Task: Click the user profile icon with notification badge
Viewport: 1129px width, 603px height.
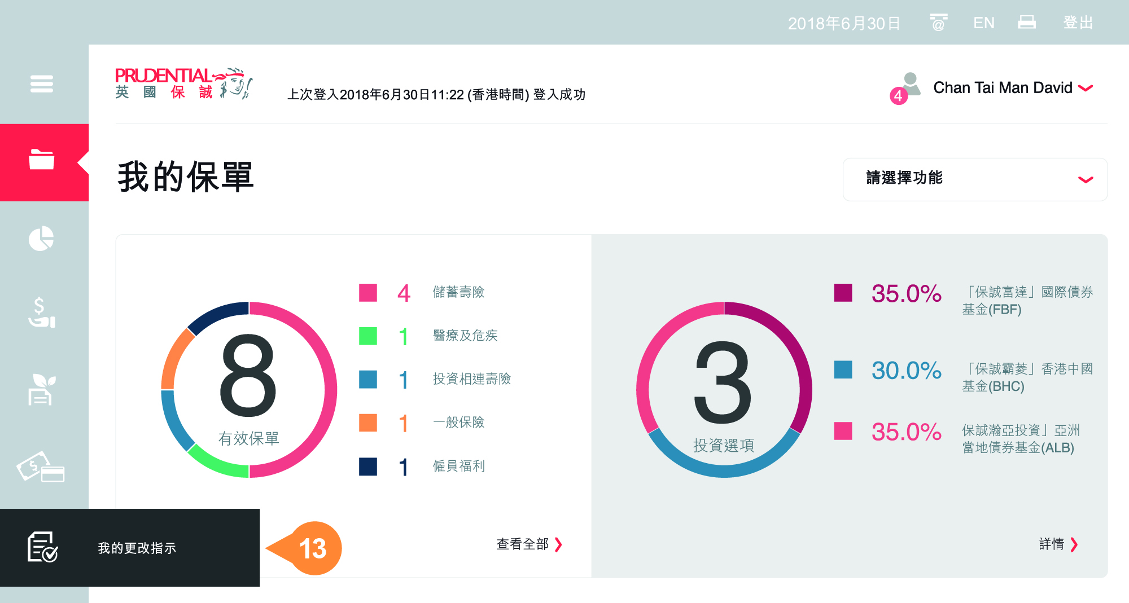Action: click(x=907, y=86)
